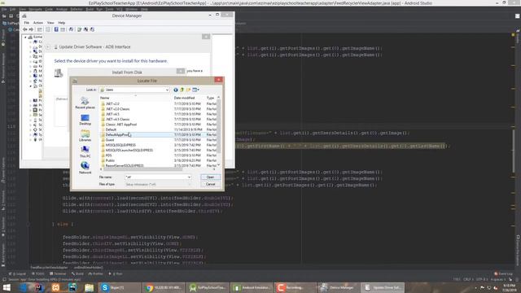Collapse the root computer node in Device Manager
Image resolution: width=521 pixels, height=293 pixels.
point(25,37)
